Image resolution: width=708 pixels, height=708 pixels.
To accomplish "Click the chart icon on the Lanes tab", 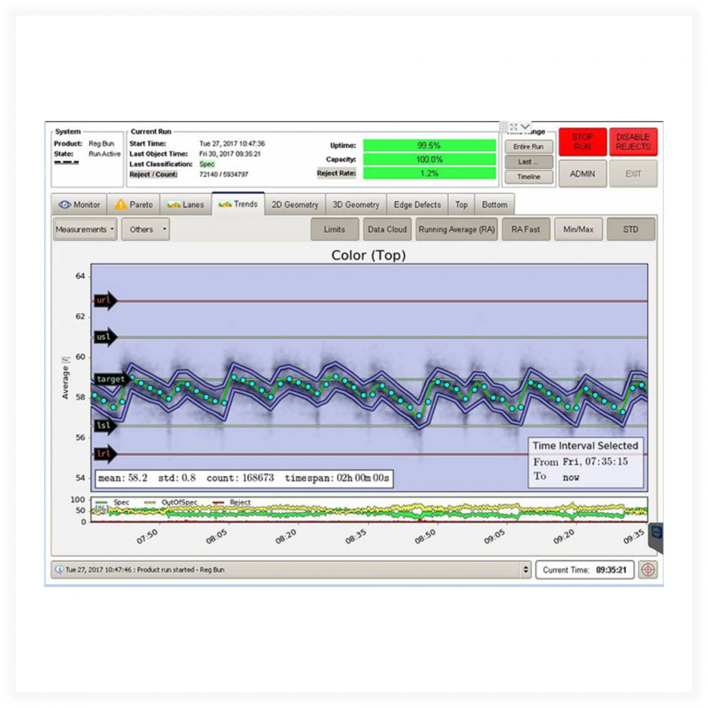I will [174, 205].
